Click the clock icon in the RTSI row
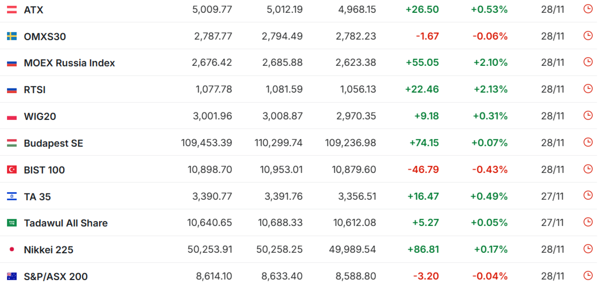This screenshot has width=598, height=286. coord(588,89)
